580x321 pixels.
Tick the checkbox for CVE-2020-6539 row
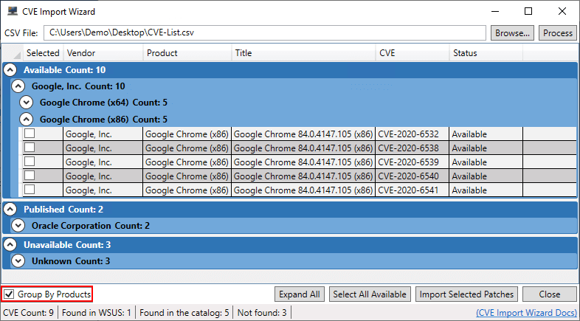coord(30,162)
